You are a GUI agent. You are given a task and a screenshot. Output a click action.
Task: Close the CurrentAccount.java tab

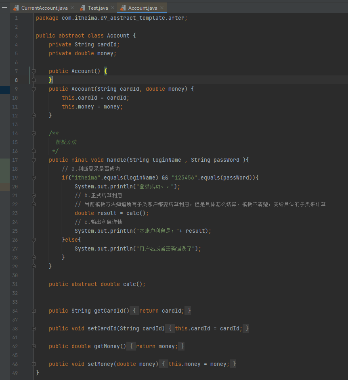(72, 8)
